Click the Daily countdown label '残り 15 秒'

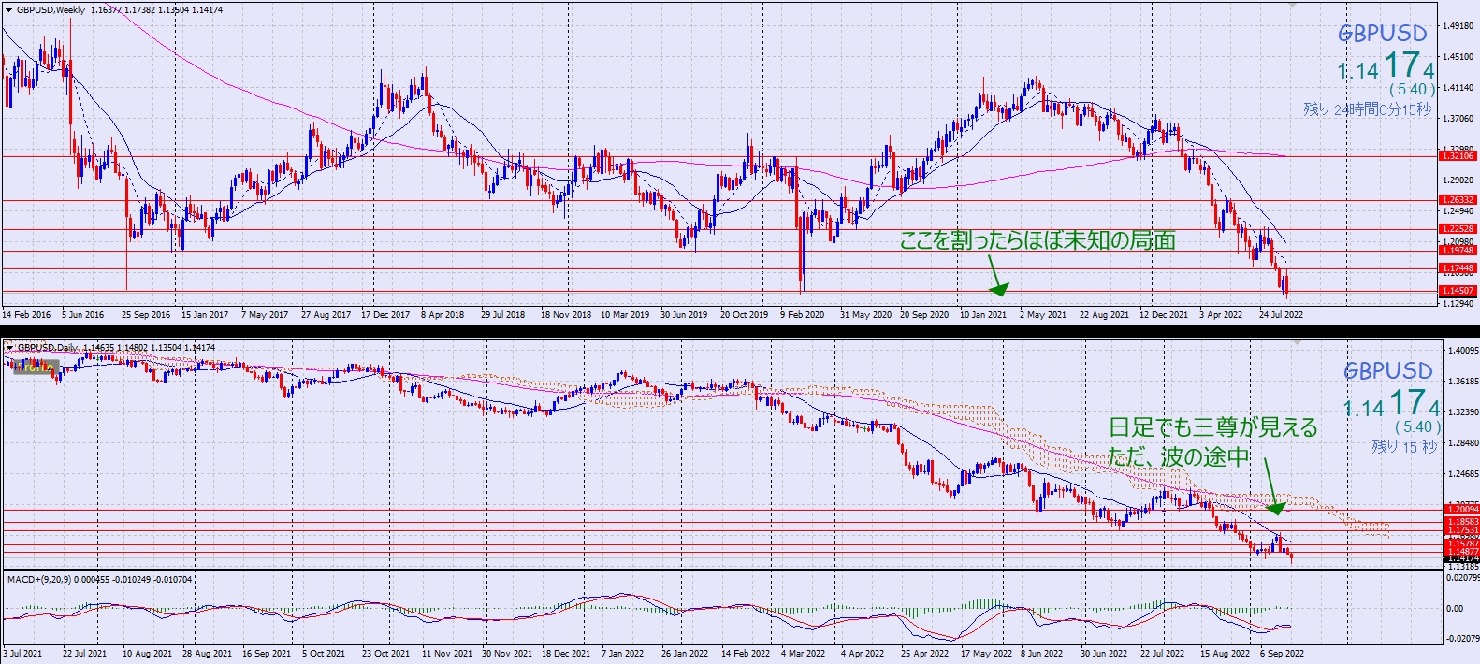click(x=1403, y=447)
